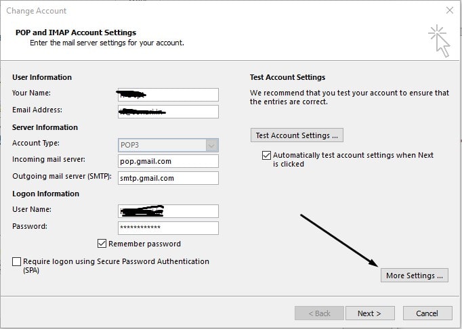This screenshot has width=462, height=329.
Task: Open the More Settings dialog
Action: point(414,276)
